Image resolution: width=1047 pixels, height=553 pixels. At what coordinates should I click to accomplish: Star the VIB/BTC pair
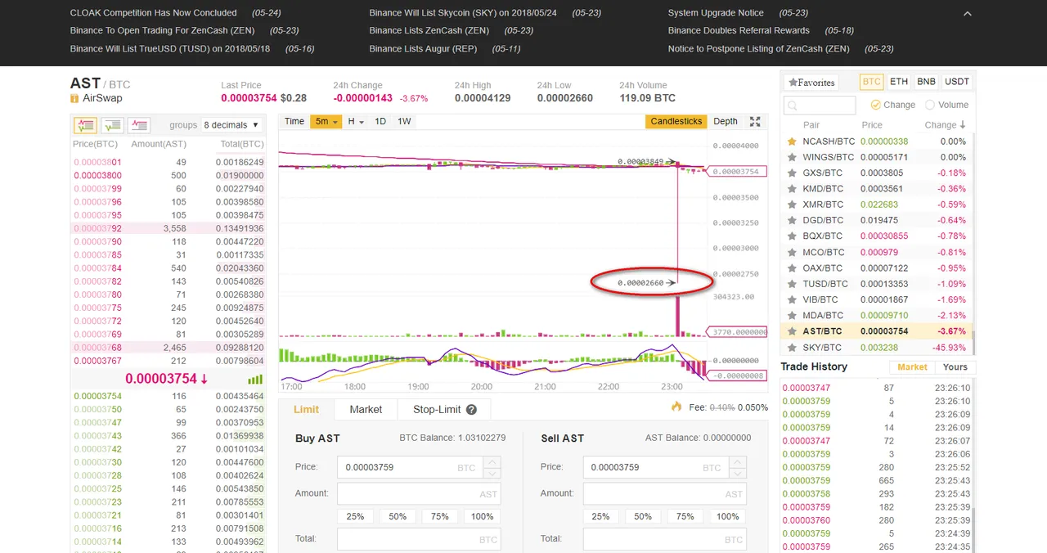coord(791,299)
